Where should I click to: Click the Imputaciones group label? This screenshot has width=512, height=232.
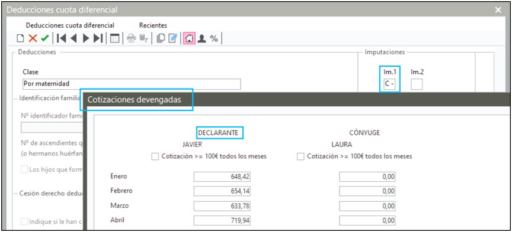385,52
